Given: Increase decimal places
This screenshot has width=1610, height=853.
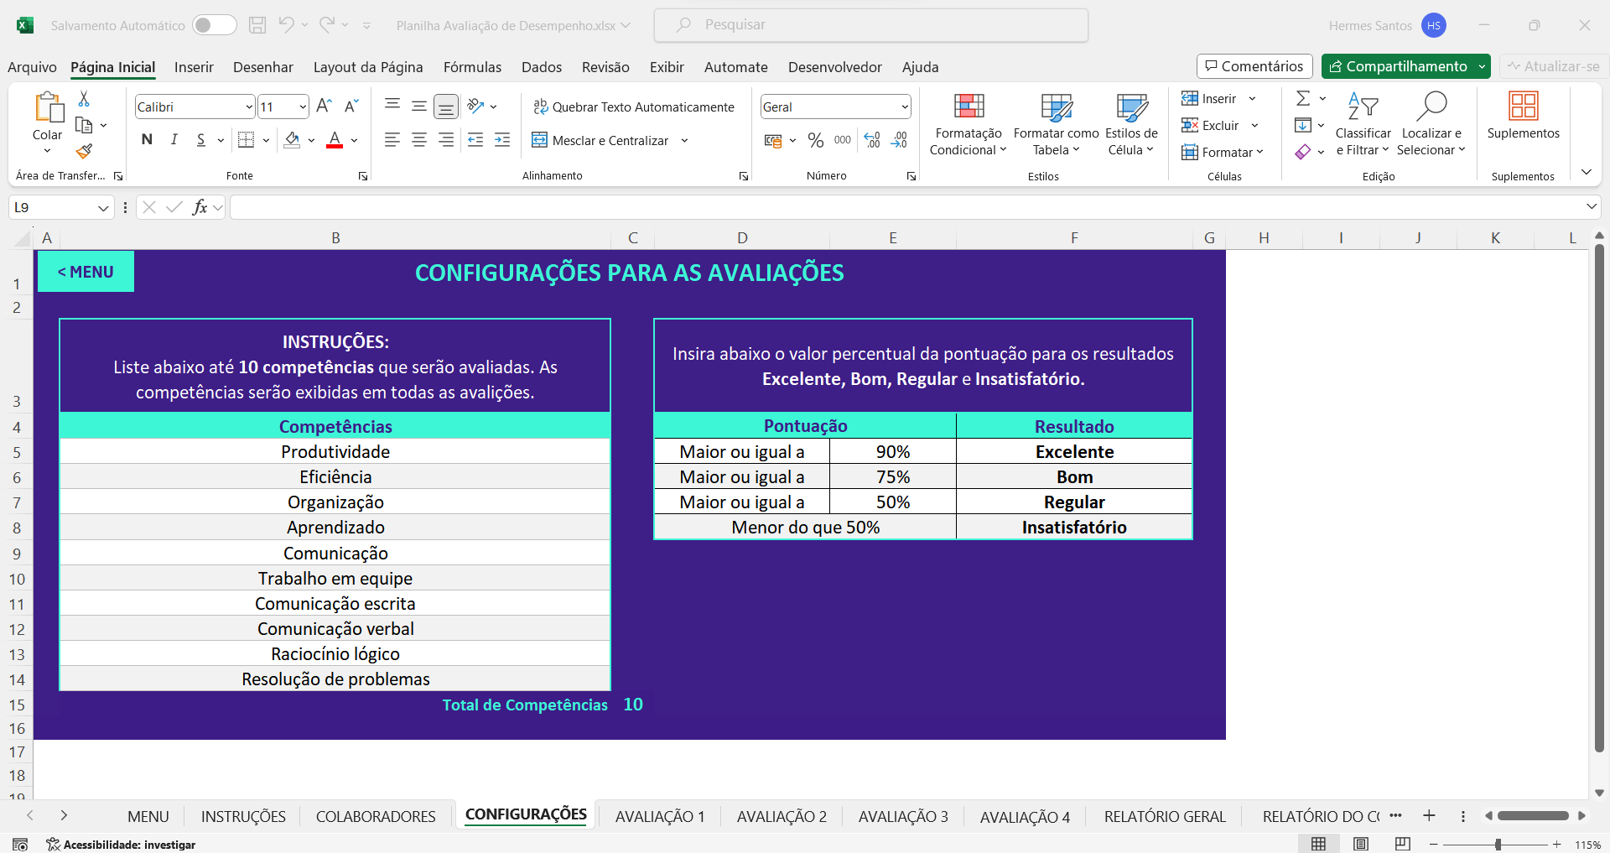Looking at the screenshot, I should (x=872, y=140).
